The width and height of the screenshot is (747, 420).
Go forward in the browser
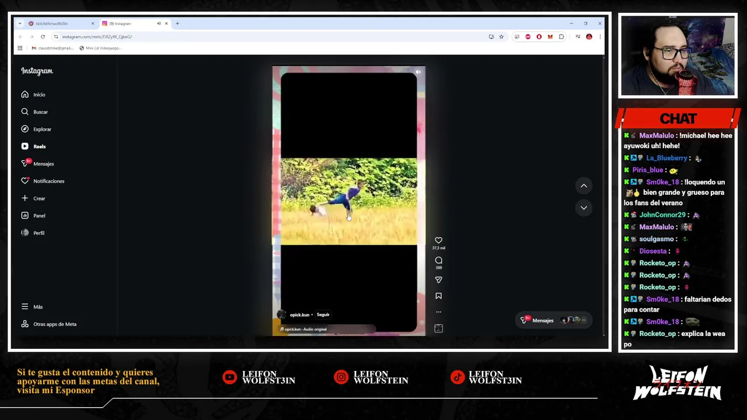[32, 37]
